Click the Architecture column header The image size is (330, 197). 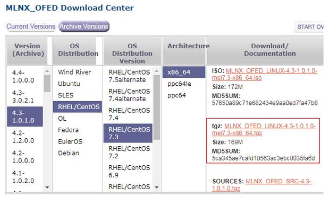pos(184,50)
